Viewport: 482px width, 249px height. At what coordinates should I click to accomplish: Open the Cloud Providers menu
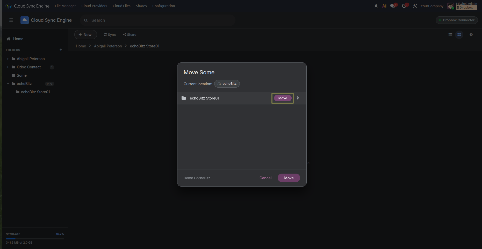94,6
